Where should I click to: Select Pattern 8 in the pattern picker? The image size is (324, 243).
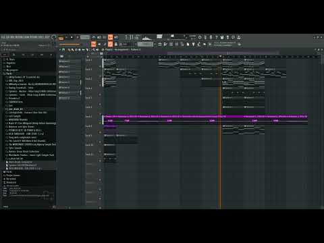click(x=70, y=98)
